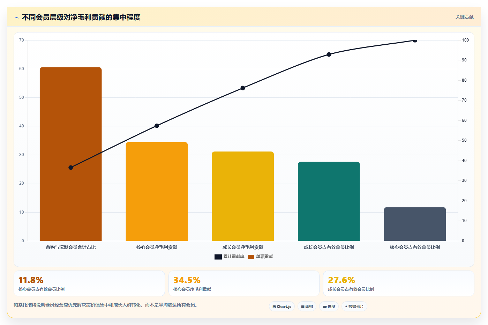
Task: Select the Chart.js tag chip
Action: click(x=282, y=306)
